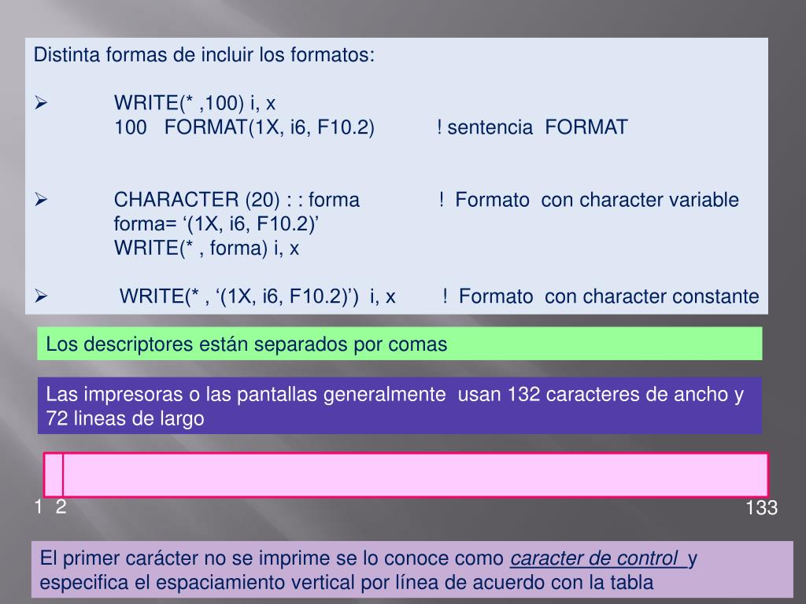Viewport: 806px width, 604px height.
Task: Click the '! sentencia FORMAT' comment
Action: (x=532, y=127)
